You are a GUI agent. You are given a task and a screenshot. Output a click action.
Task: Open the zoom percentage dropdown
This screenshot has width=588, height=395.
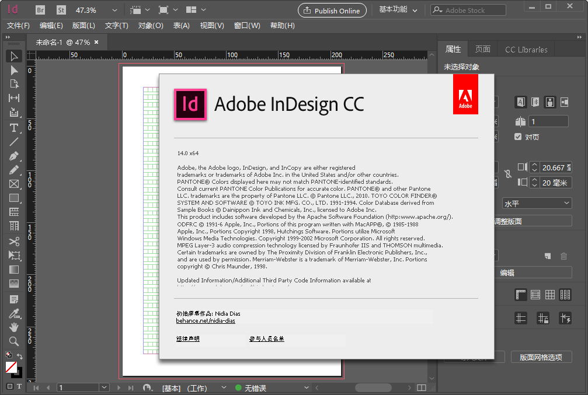point(114,10)
